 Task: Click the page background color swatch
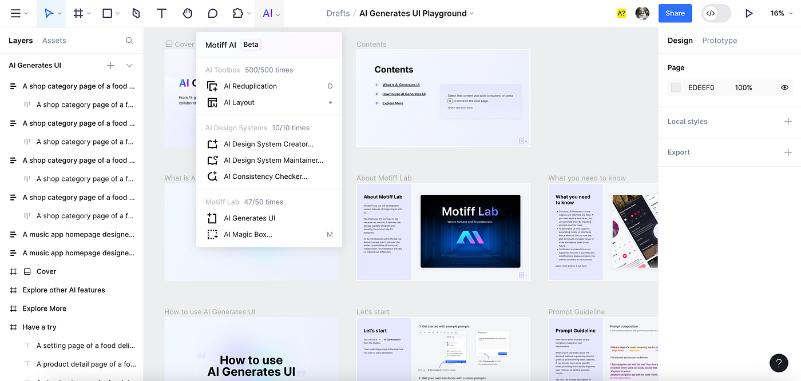676,87
